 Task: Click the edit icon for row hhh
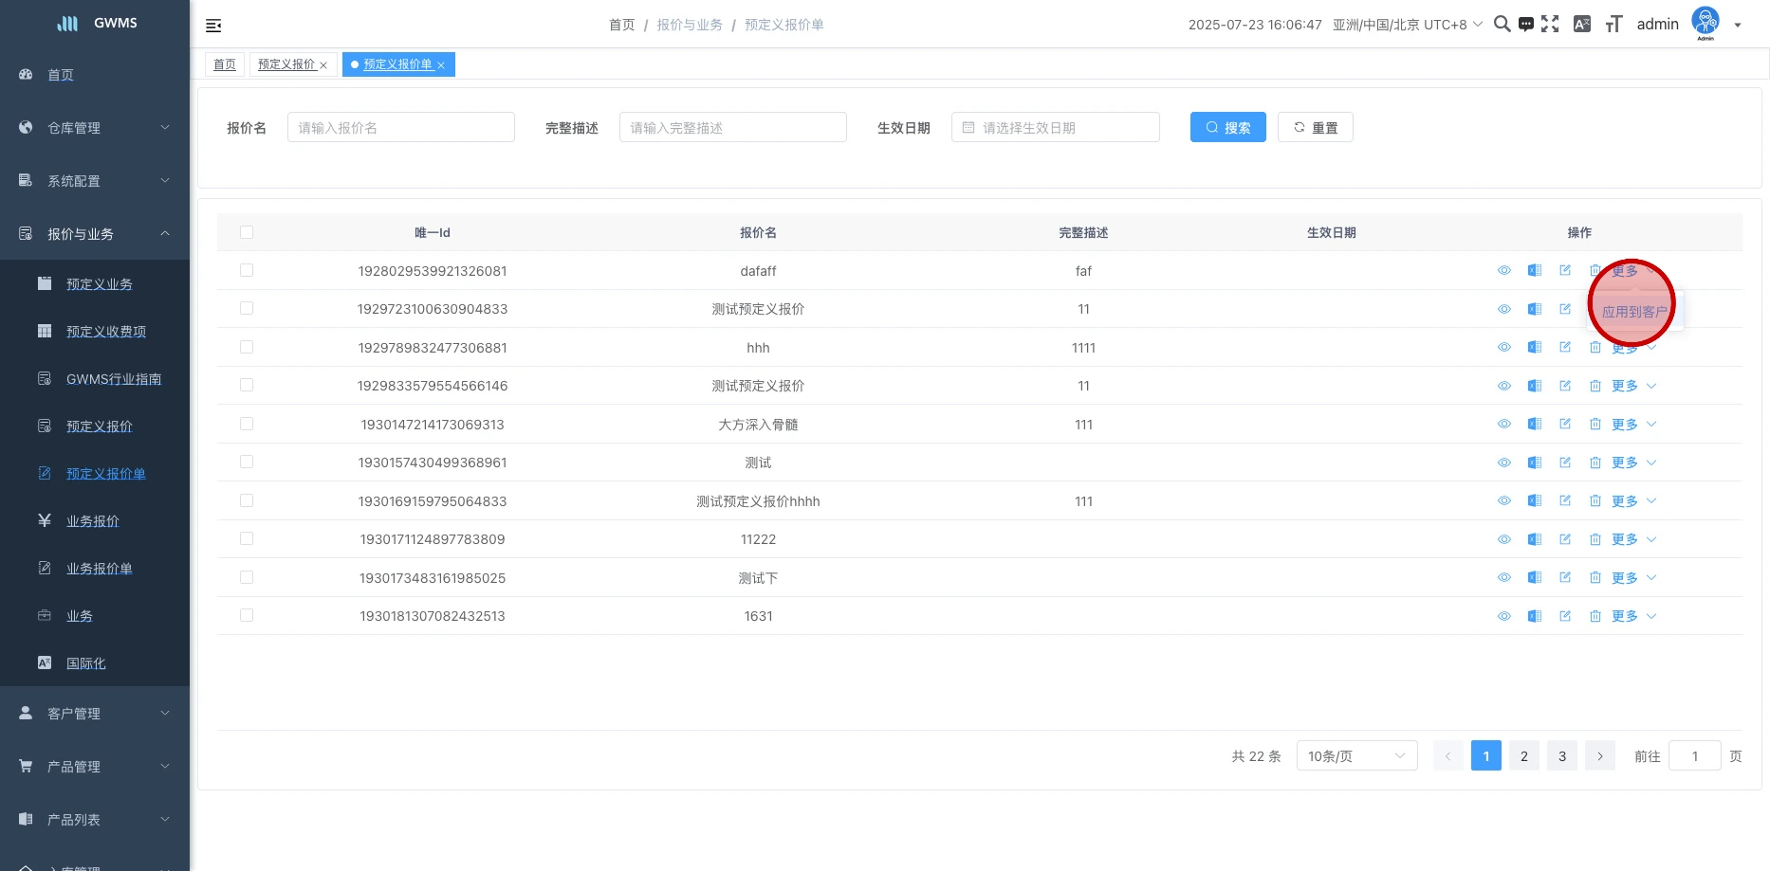click(1564, 348)
